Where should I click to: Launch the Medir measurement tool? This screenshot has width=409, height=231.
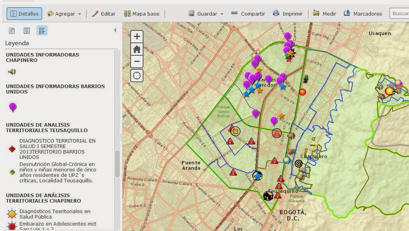(324, 13)
